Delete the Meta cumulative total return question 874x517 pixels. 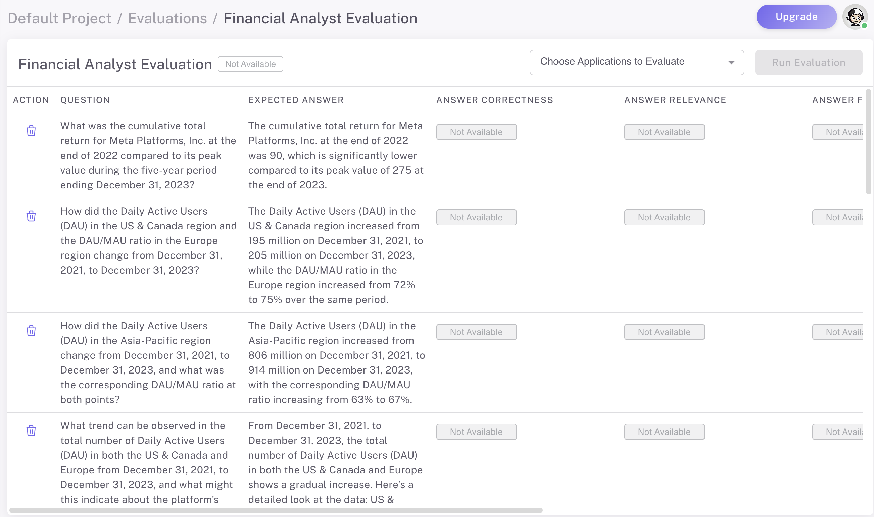tap(31, 131)
